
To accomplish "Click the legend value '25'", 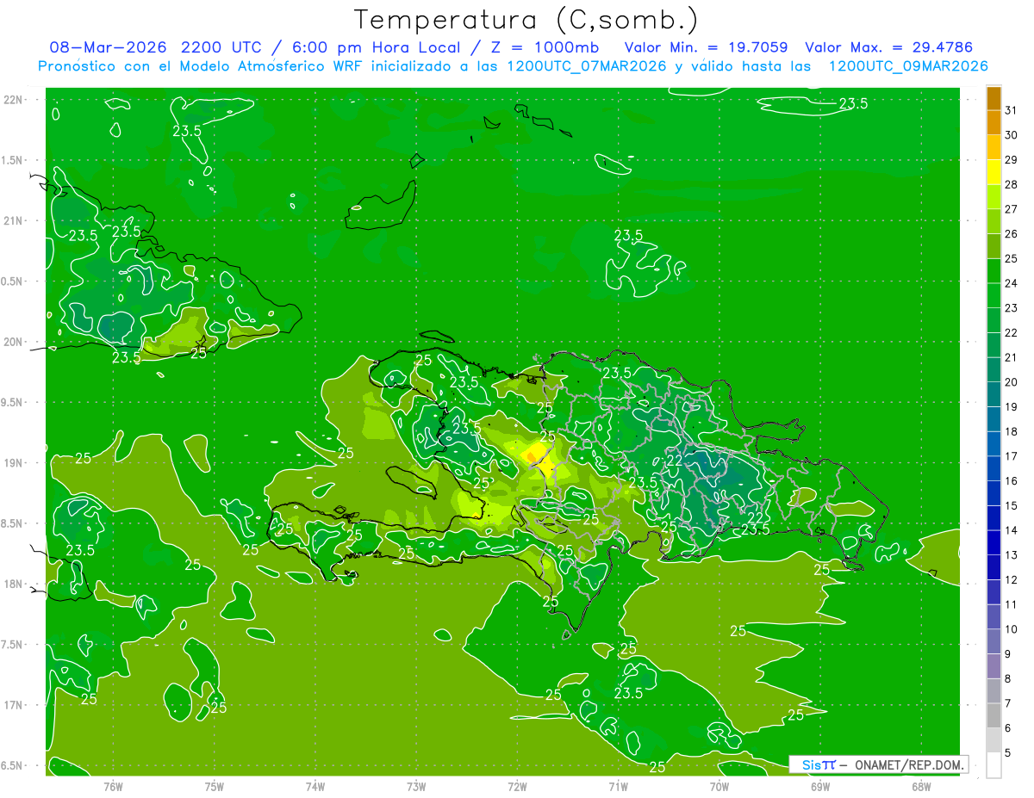I will 1012,258.
